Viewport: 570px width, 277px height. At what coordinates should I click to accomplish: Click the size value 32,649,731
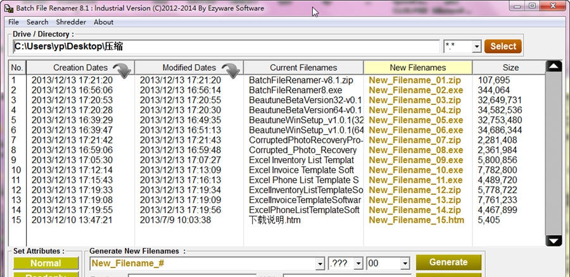pos(500,100)
